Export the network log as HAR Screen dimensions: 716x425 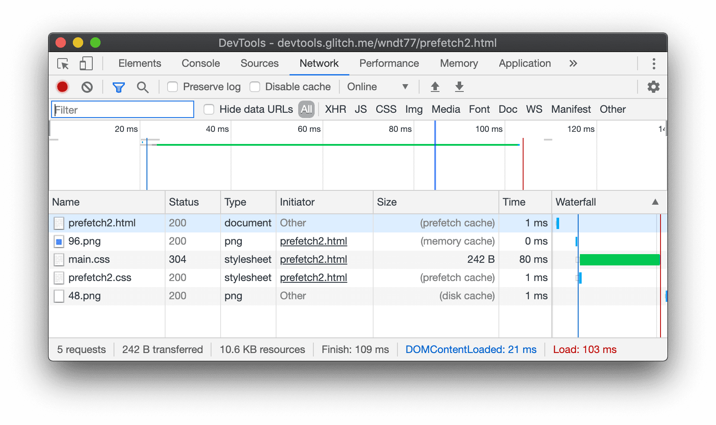[x=459, y=87]
